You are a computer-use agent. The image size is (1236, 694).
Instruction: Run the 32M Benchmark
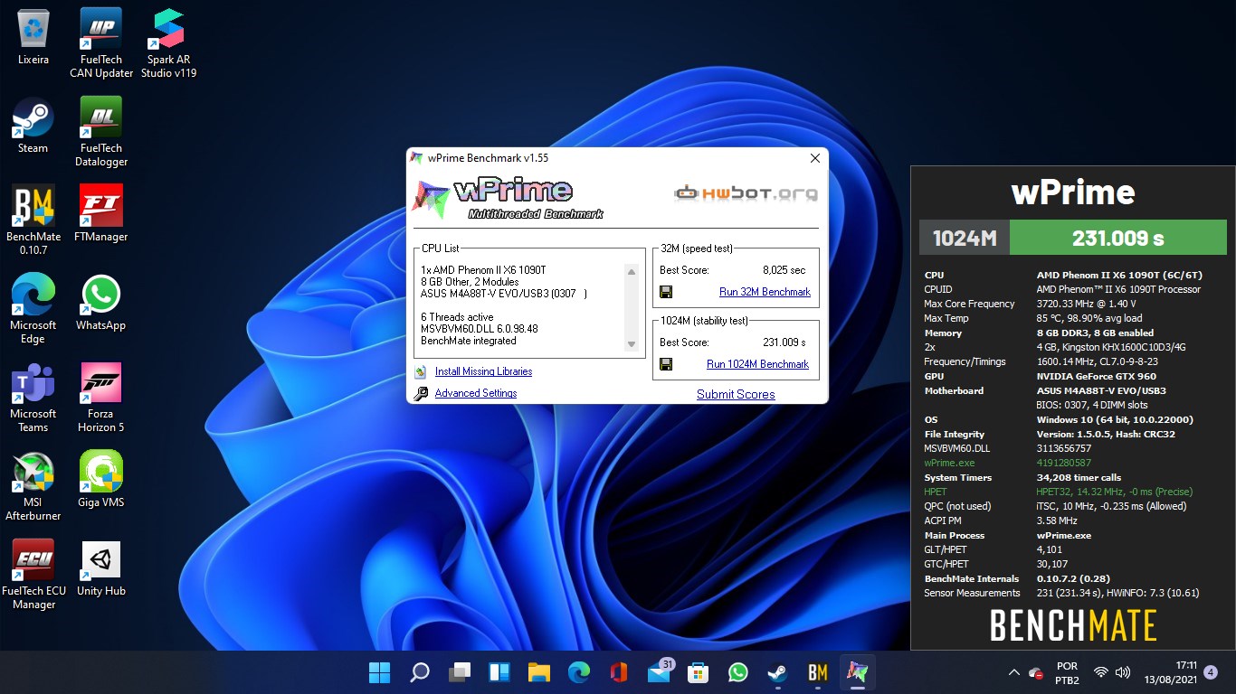[765, 292]
